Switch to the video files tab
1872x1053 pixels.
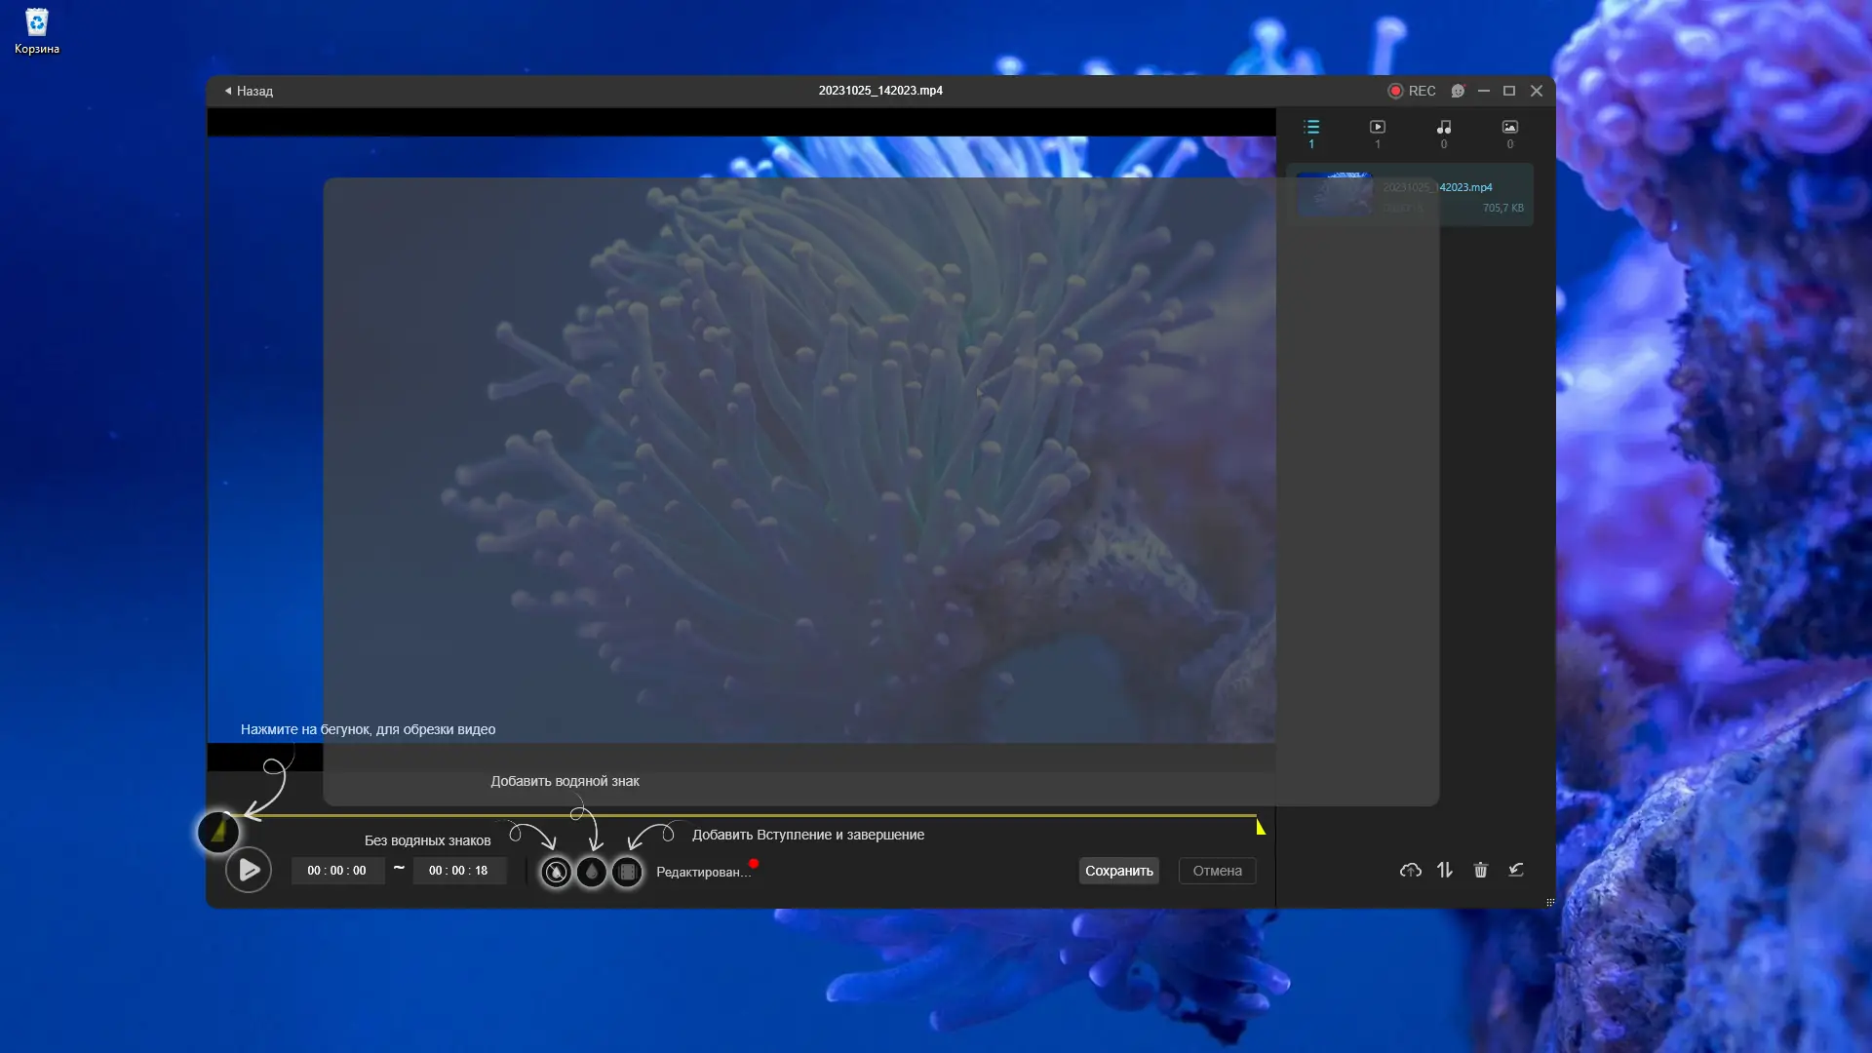coord(1378,133)
